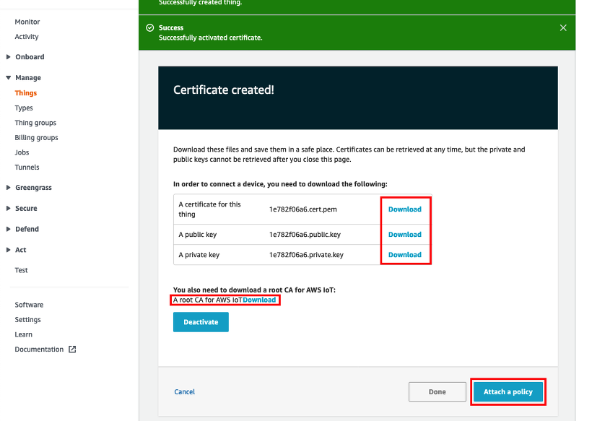Image resolution: width=592 pixels, height=421 pixels.
Task: Open Jobs in the sidebar
Action: click(22, 152)
